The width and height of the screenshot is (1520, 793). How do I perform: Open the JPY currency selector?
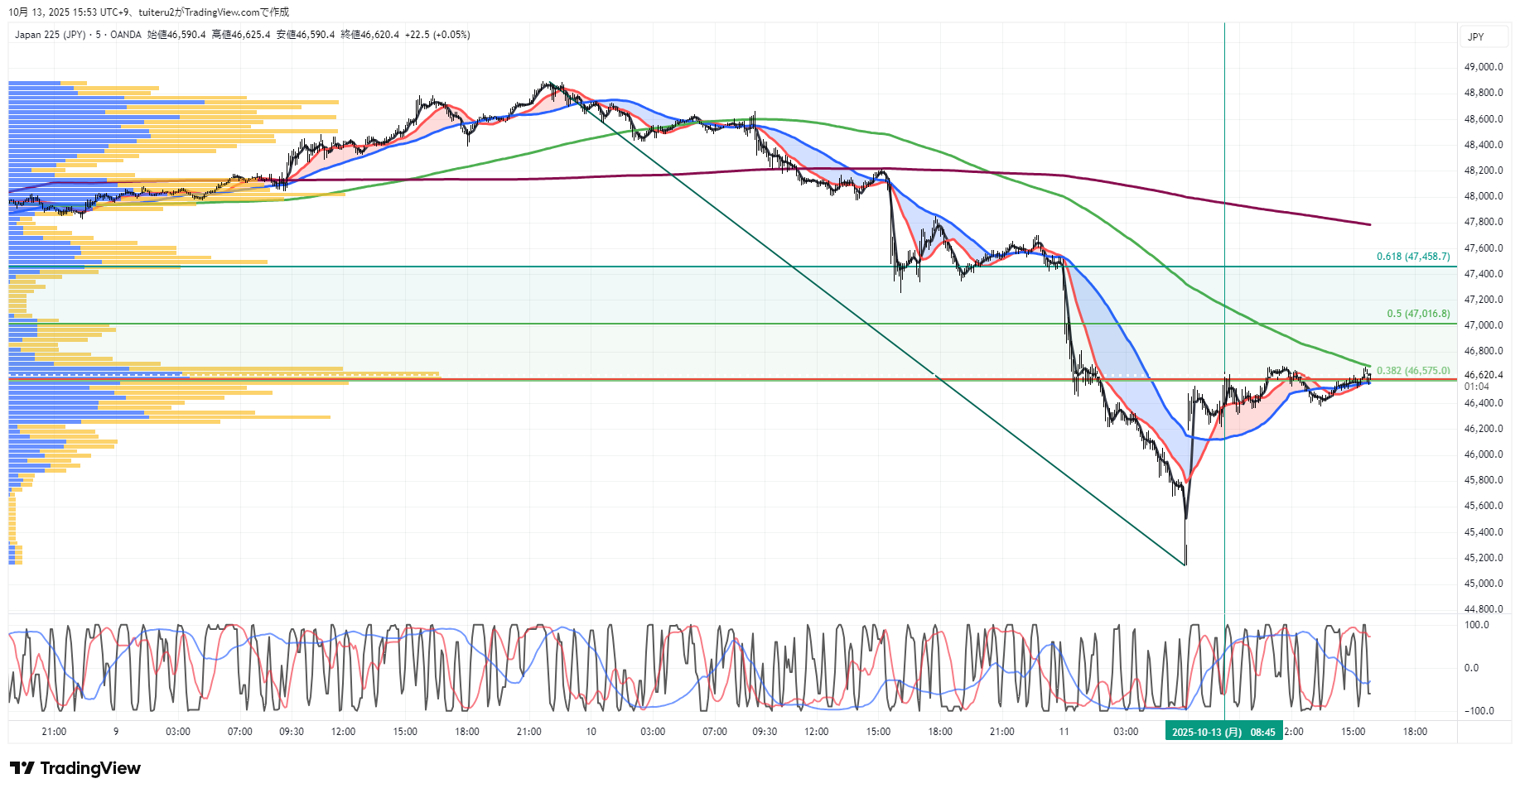[1475, 37]
